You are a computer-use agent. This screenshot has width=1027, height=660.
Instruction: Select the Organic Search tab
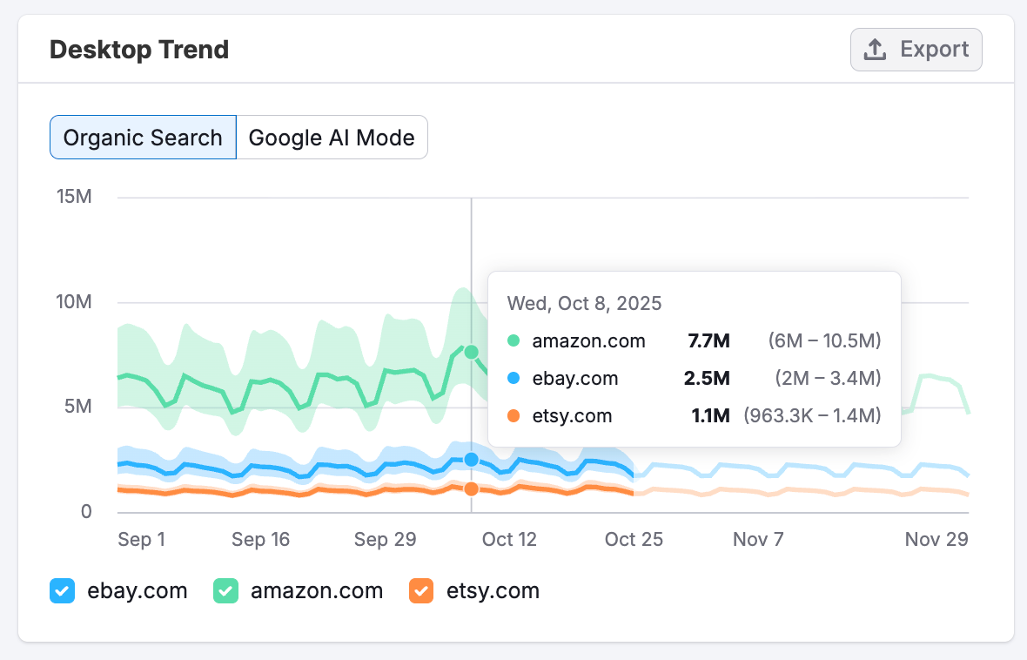click(142, 137)
